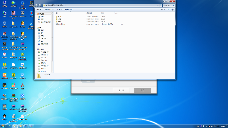The width and height of the screenshot is (228, 128).
Task: Open the Organize dropdown menu
Action: (x=39, y=10)
